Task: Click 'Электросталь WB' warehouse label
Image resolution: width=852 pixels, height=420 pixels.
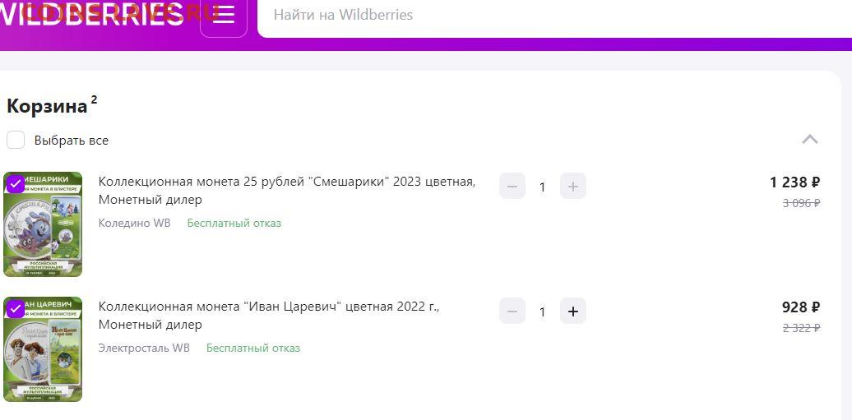Action: (x=144, y=348)
